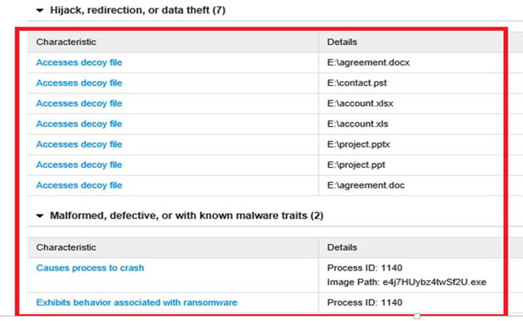Click Characteristic header in malware traits table

pos(66,247)
